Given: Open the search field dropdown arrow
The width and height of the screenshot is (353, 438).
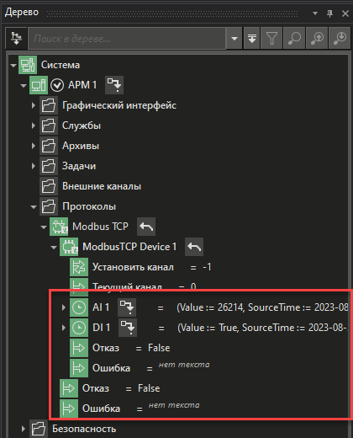Looking at the screenshot, I should [234, 39].
